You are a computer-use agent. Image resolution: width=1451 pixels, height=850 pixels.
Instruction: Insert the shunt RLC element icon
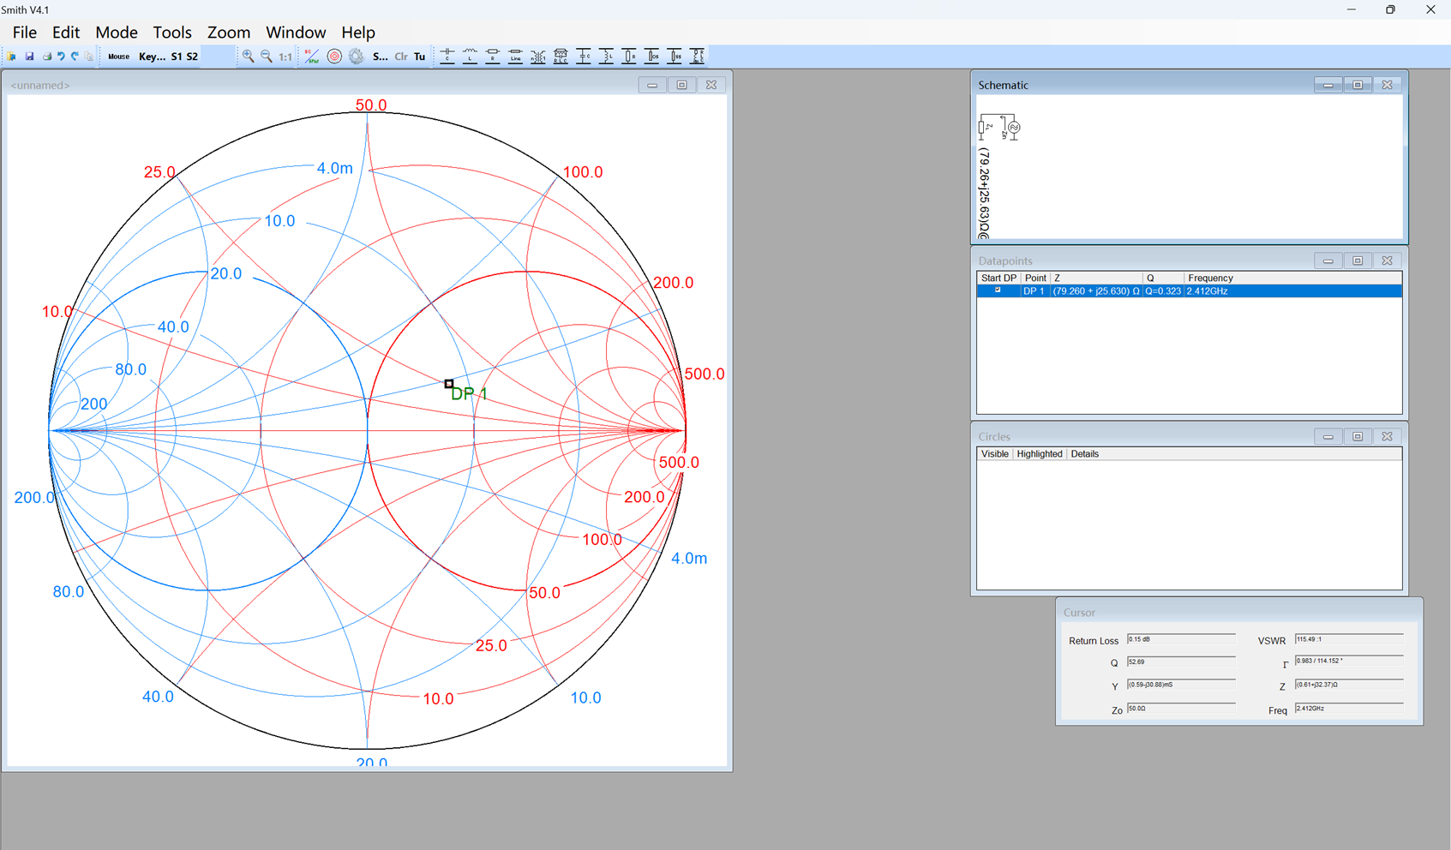(698, 57)
